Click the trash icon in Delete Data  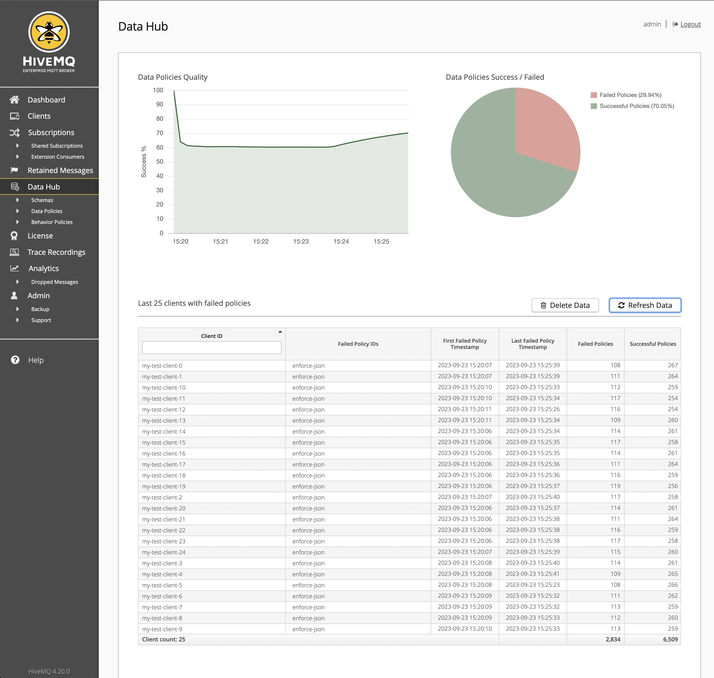click(x=543, y=305)
